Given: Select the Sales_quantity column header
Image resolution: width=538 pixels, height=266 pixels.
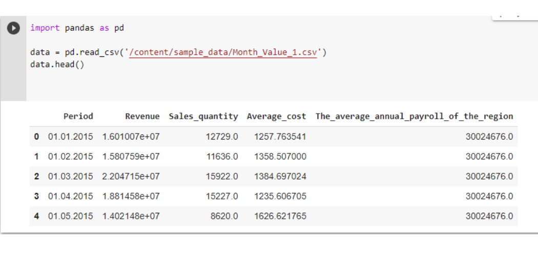Looking at the screenshot, I should (x=203, y=117).
